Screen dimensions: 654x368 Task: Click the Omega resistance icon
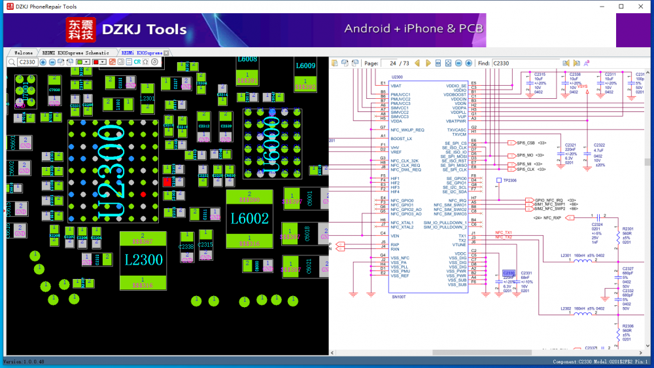coord(145,62)
